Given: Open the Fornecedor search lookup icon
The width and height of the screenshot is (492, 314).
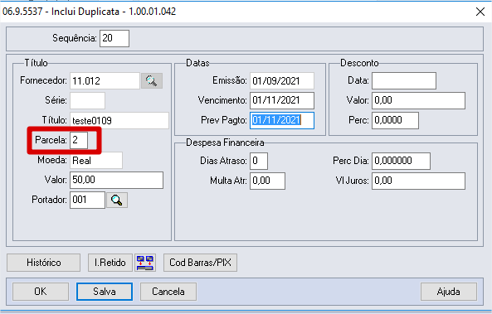Looking at the screenshot, I should pos(152,81).
